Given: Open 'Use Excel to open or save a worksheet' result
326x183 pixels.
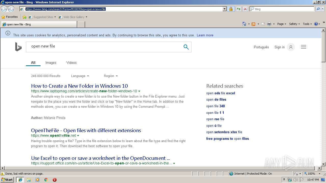Looking at the screenshot, I should click(101, 158).
